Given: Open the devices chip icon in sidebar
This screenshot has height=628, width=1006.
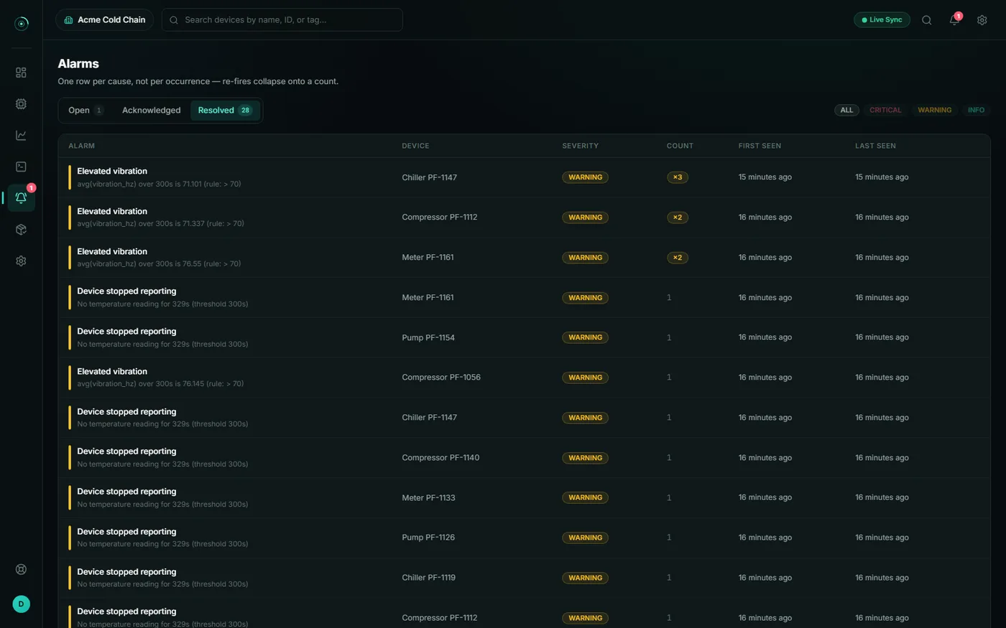Looking at the screenshot, I should [21, 104].
